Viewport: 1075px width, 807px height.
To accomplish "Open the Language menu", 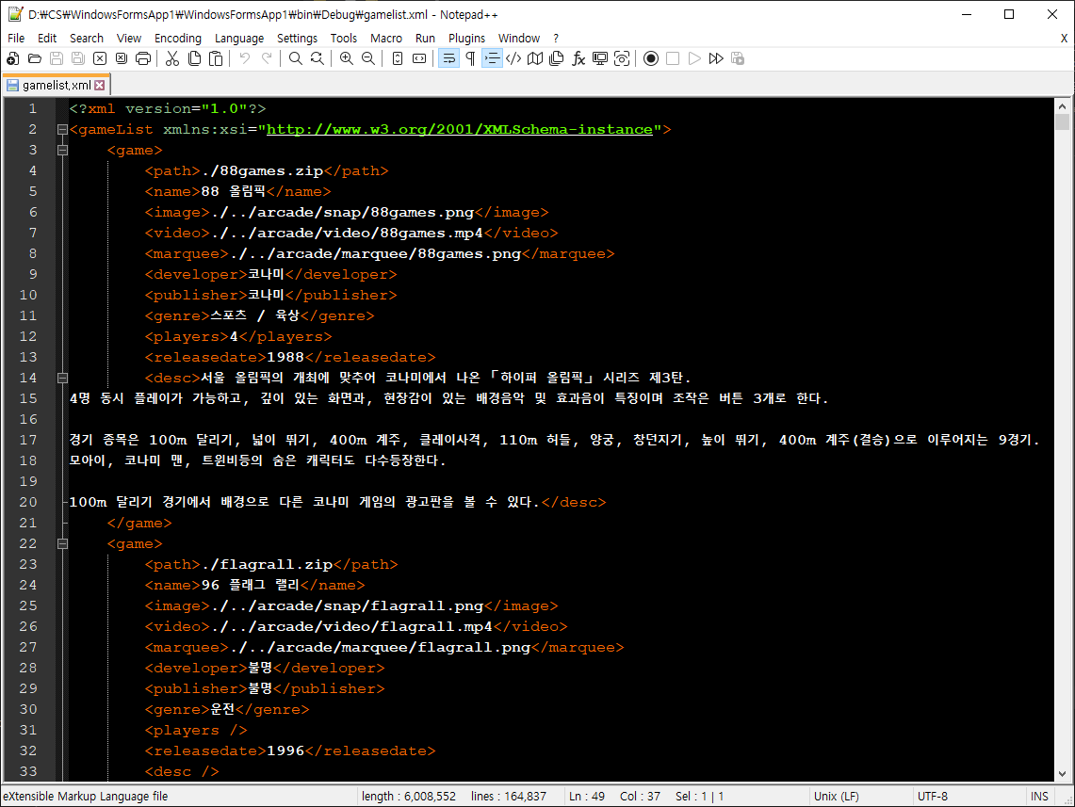I will 238,39.
